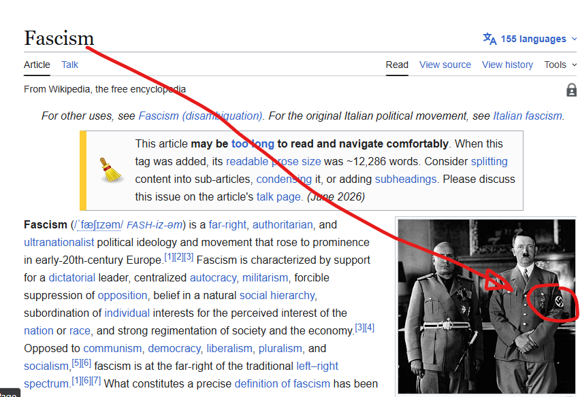Click citation [4] after 'the economy'

click(x=370, y=327)
